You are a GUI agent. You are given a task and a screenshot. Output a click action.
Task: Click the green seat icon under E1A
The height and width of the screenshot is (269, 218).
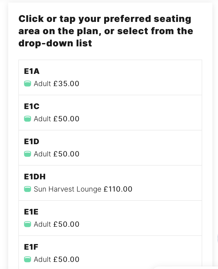(28, 84)
